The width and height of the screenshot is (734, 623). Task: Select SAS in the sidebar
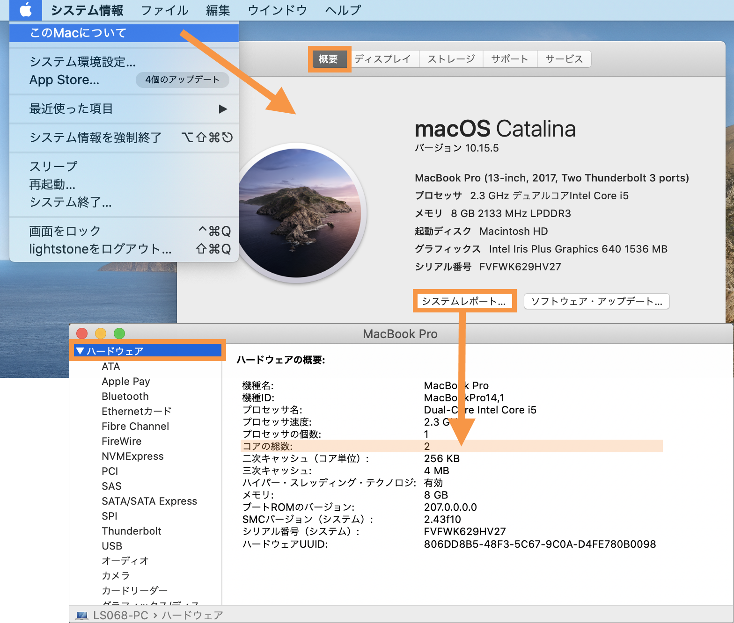point(111,486)
